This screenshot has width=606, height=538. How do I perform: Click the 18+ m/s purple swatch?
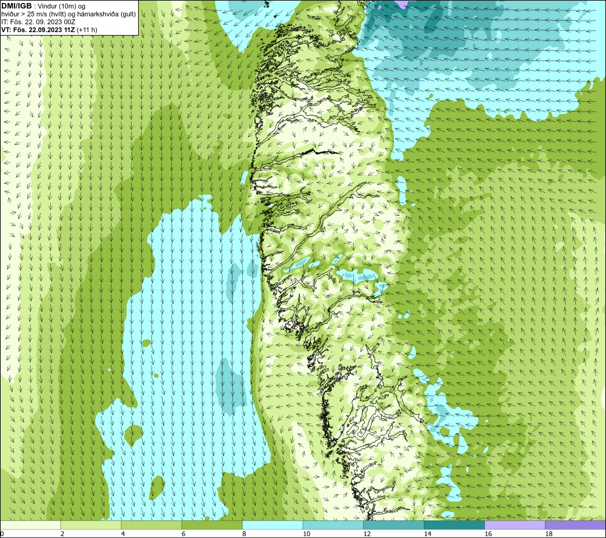click(x=576, y=525)
